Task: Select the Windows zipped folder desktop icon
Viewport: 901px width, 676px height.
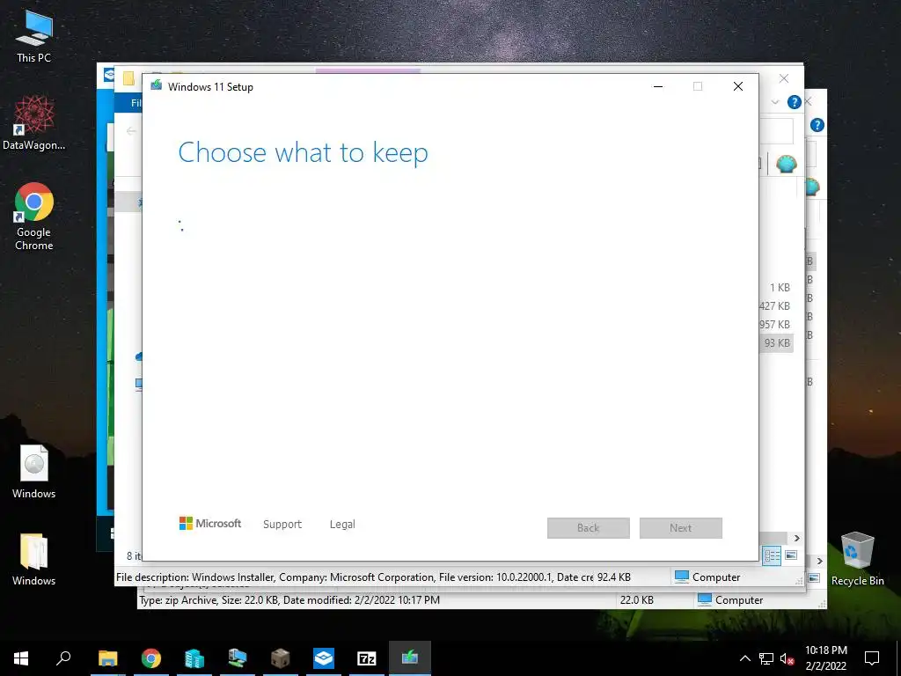Action: [34, 559]
